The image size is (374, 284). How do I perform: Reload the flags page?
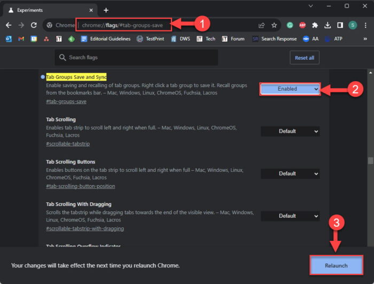click(34, 25)
